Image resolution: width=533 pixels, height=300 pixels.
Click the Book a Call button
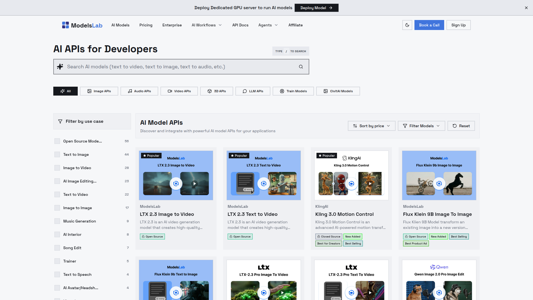pyautogui.click(x=429, y=25)
